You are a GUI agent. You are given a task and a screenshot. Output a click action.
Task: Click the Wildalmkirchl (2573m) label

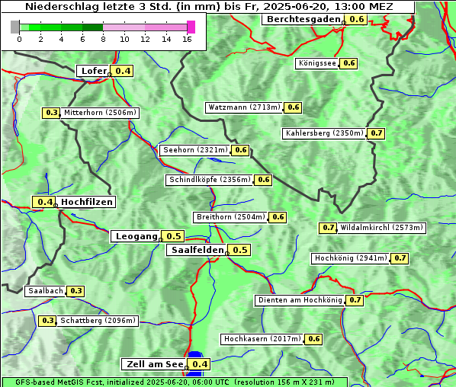point(381,228)
